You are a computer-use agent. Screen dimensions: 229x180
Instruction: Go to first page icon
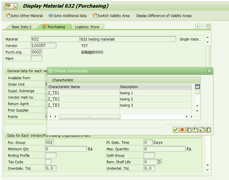189,130
